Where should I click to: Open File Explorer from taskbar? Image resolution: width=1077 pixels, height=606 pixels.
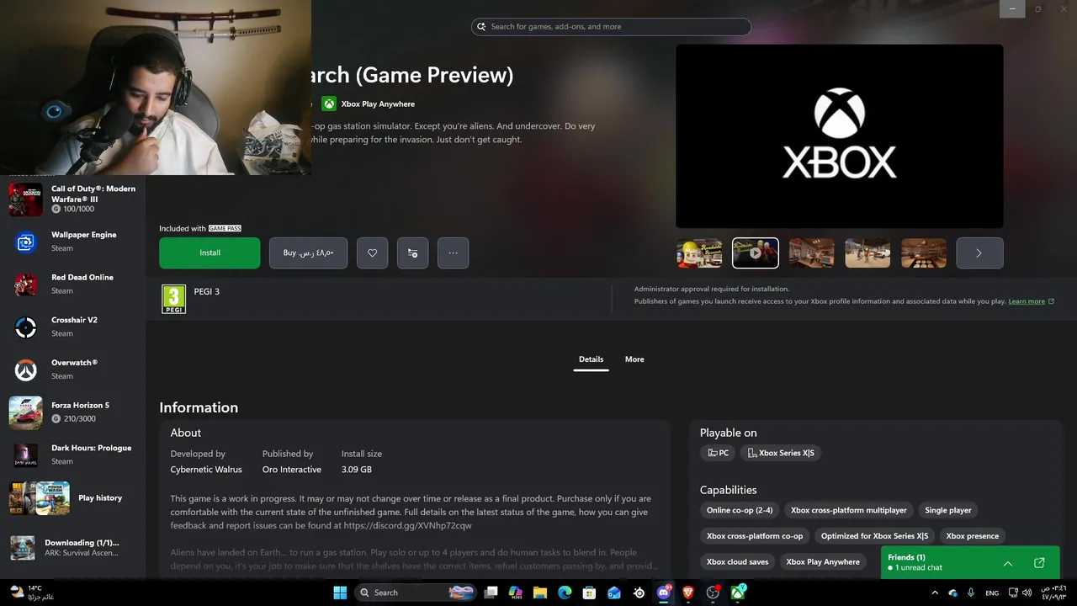tap(540, 593)
